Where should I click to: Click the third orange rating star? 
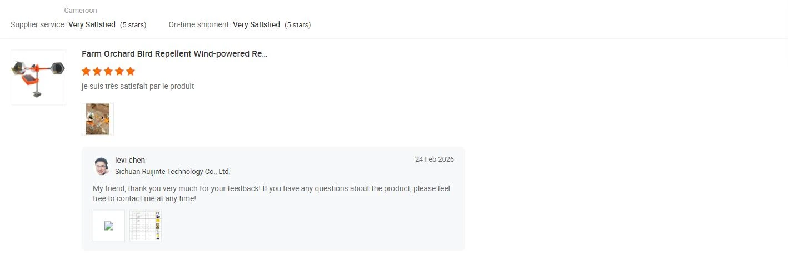click(108, 71)
